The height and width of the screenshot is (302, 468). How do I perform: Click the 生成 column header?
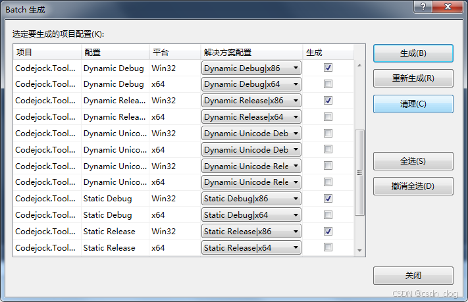point(328,52)
